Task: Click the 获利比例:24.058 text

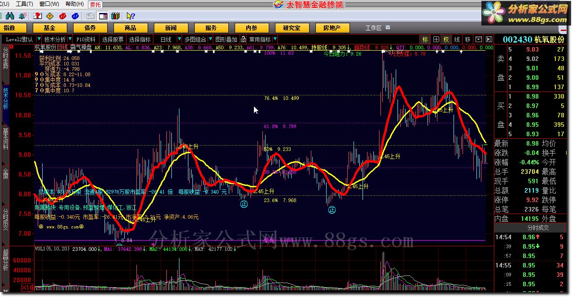Action: [x=59, y=58]
